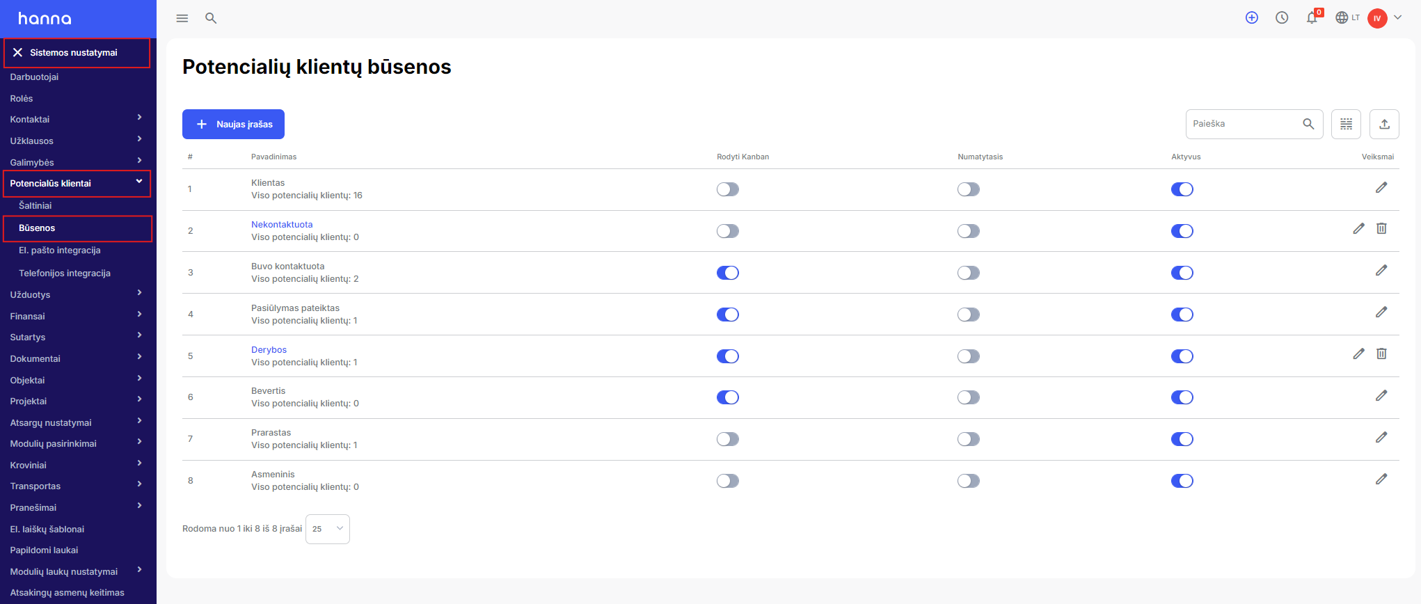This screenshot has height=604, width=1421.
Task: Edit the Pasiūlymas pateiktas row pencil icon
Action: [1381, 312]
